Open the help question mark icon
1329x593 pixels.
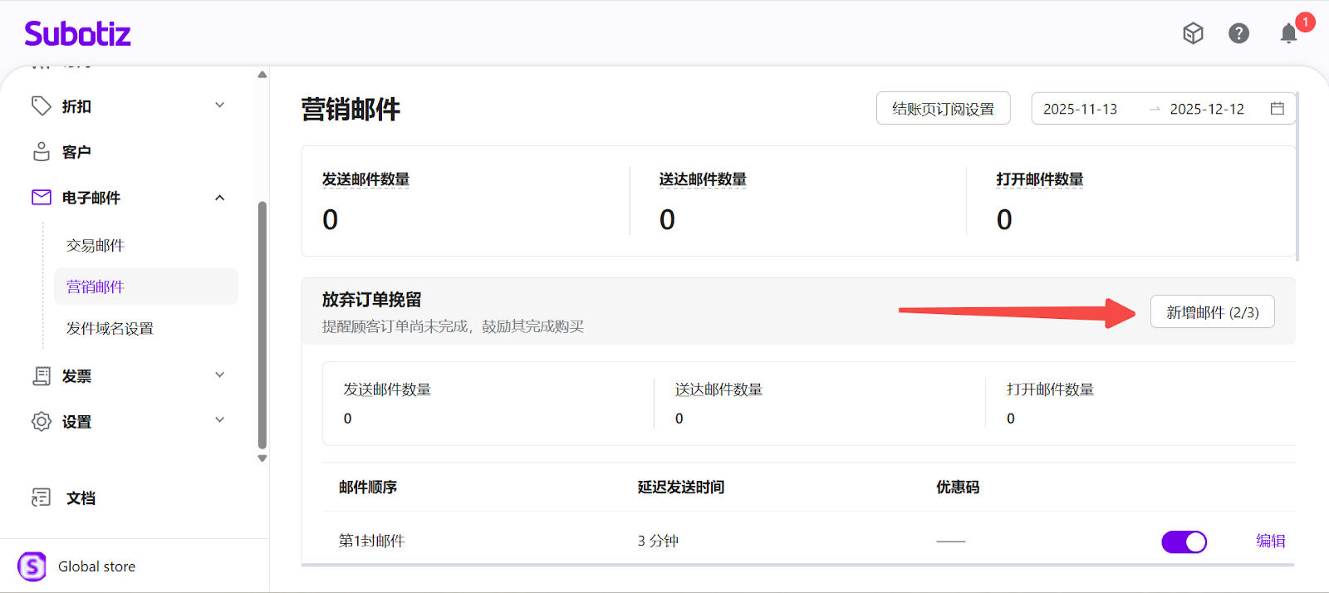pyautogui.click(x=1238, y=33)
